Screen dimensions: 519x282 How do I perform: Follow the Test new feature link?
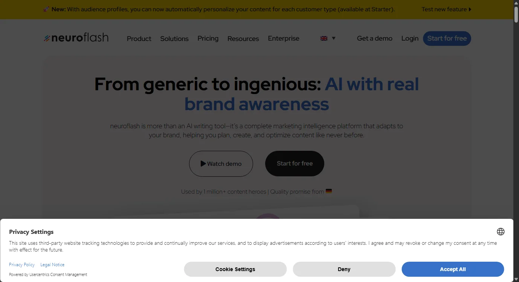click(x=446, y=9)
